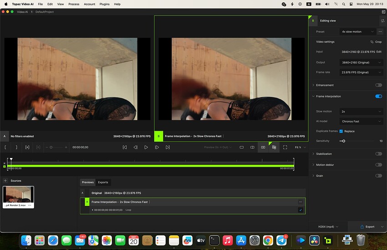
Task: Toggle the sidebar panel icon in title bar
Action: [x=383, y=12]
